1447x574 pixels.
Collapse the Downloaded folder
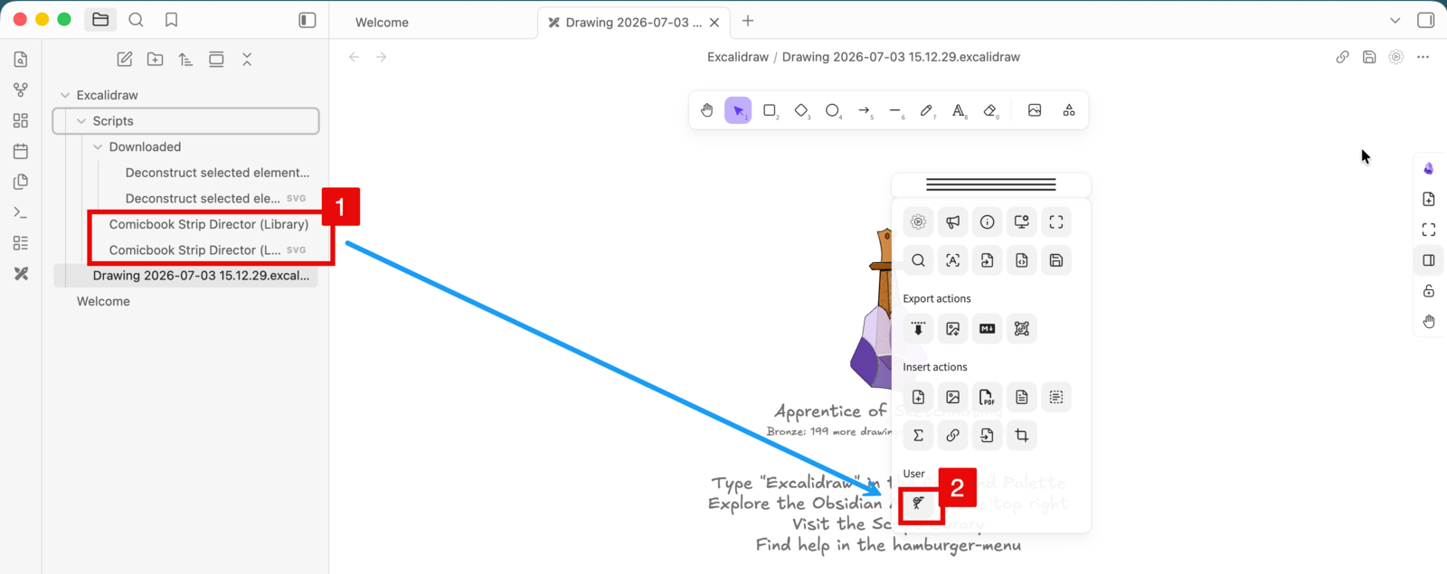(x=98, y=146)
